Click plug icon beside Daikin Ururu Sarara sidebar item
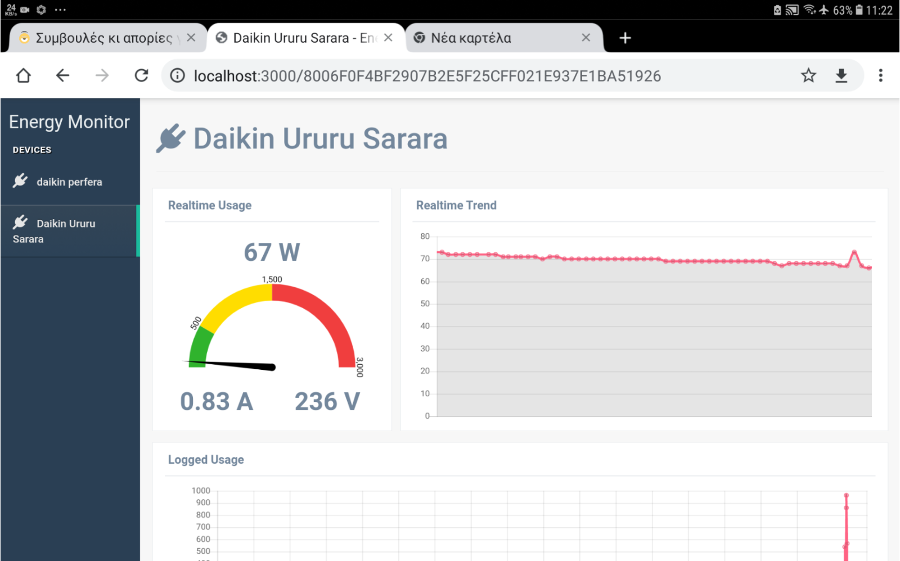Viewport: 900px width, 561px height. (20, 222)
